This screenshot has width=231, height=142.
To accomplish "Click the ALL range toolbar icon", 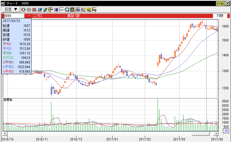I will tap(34, 9).
